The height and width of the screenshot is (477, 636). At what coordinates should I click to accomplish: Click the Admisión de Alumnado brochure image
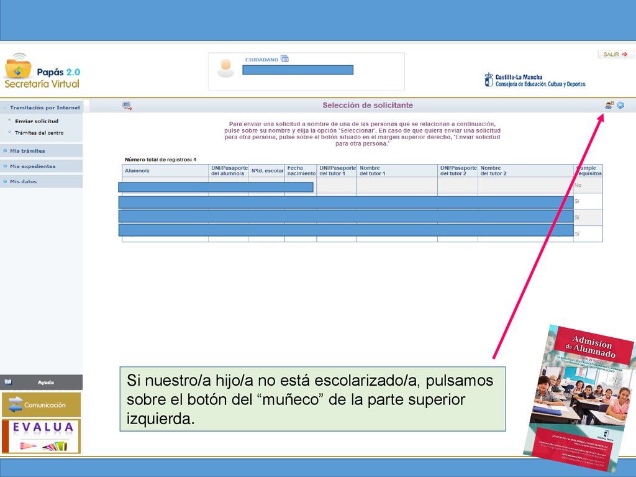579,397
